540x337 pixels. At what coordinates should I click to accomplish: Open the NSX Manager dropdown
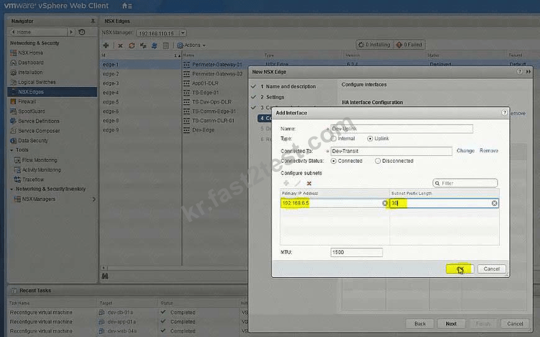183,33
